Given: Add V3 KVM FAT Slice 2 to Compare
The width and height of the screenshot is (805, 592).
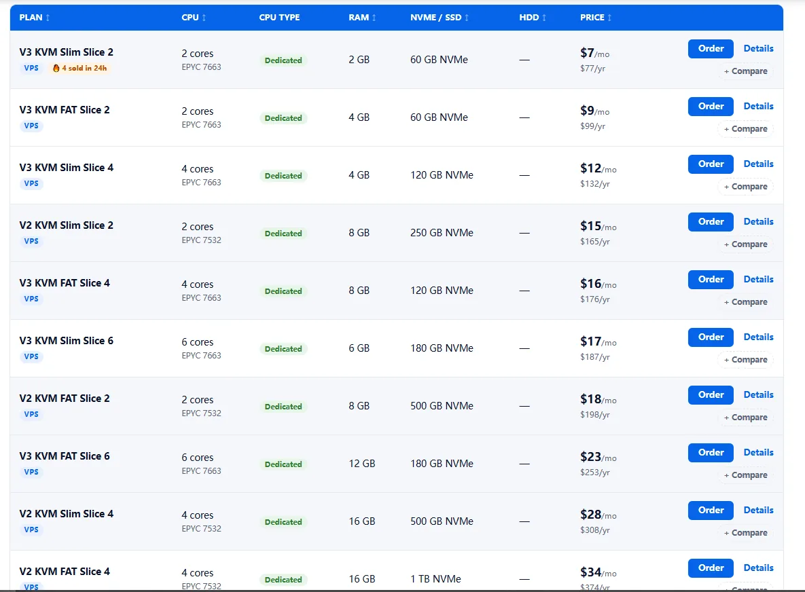Looking at the screenshot, I should tap(745, 129).
